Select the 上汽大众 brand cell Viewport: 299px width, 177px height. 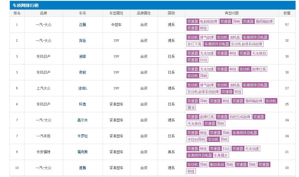[43, 88]
